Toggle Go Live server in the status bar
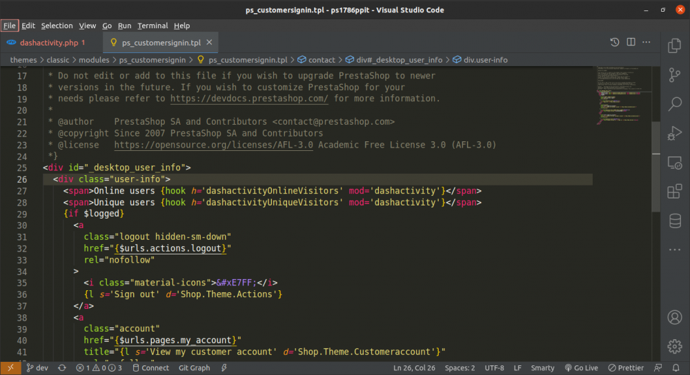690x375 pixels. coord(581,368)
